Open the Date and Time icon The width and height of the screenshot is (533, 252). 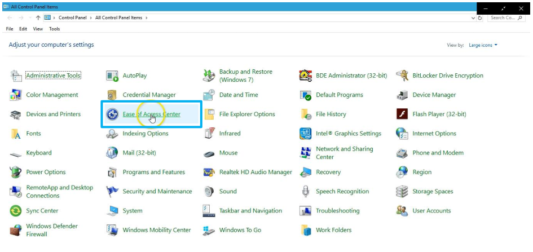[x=209, y=95]
